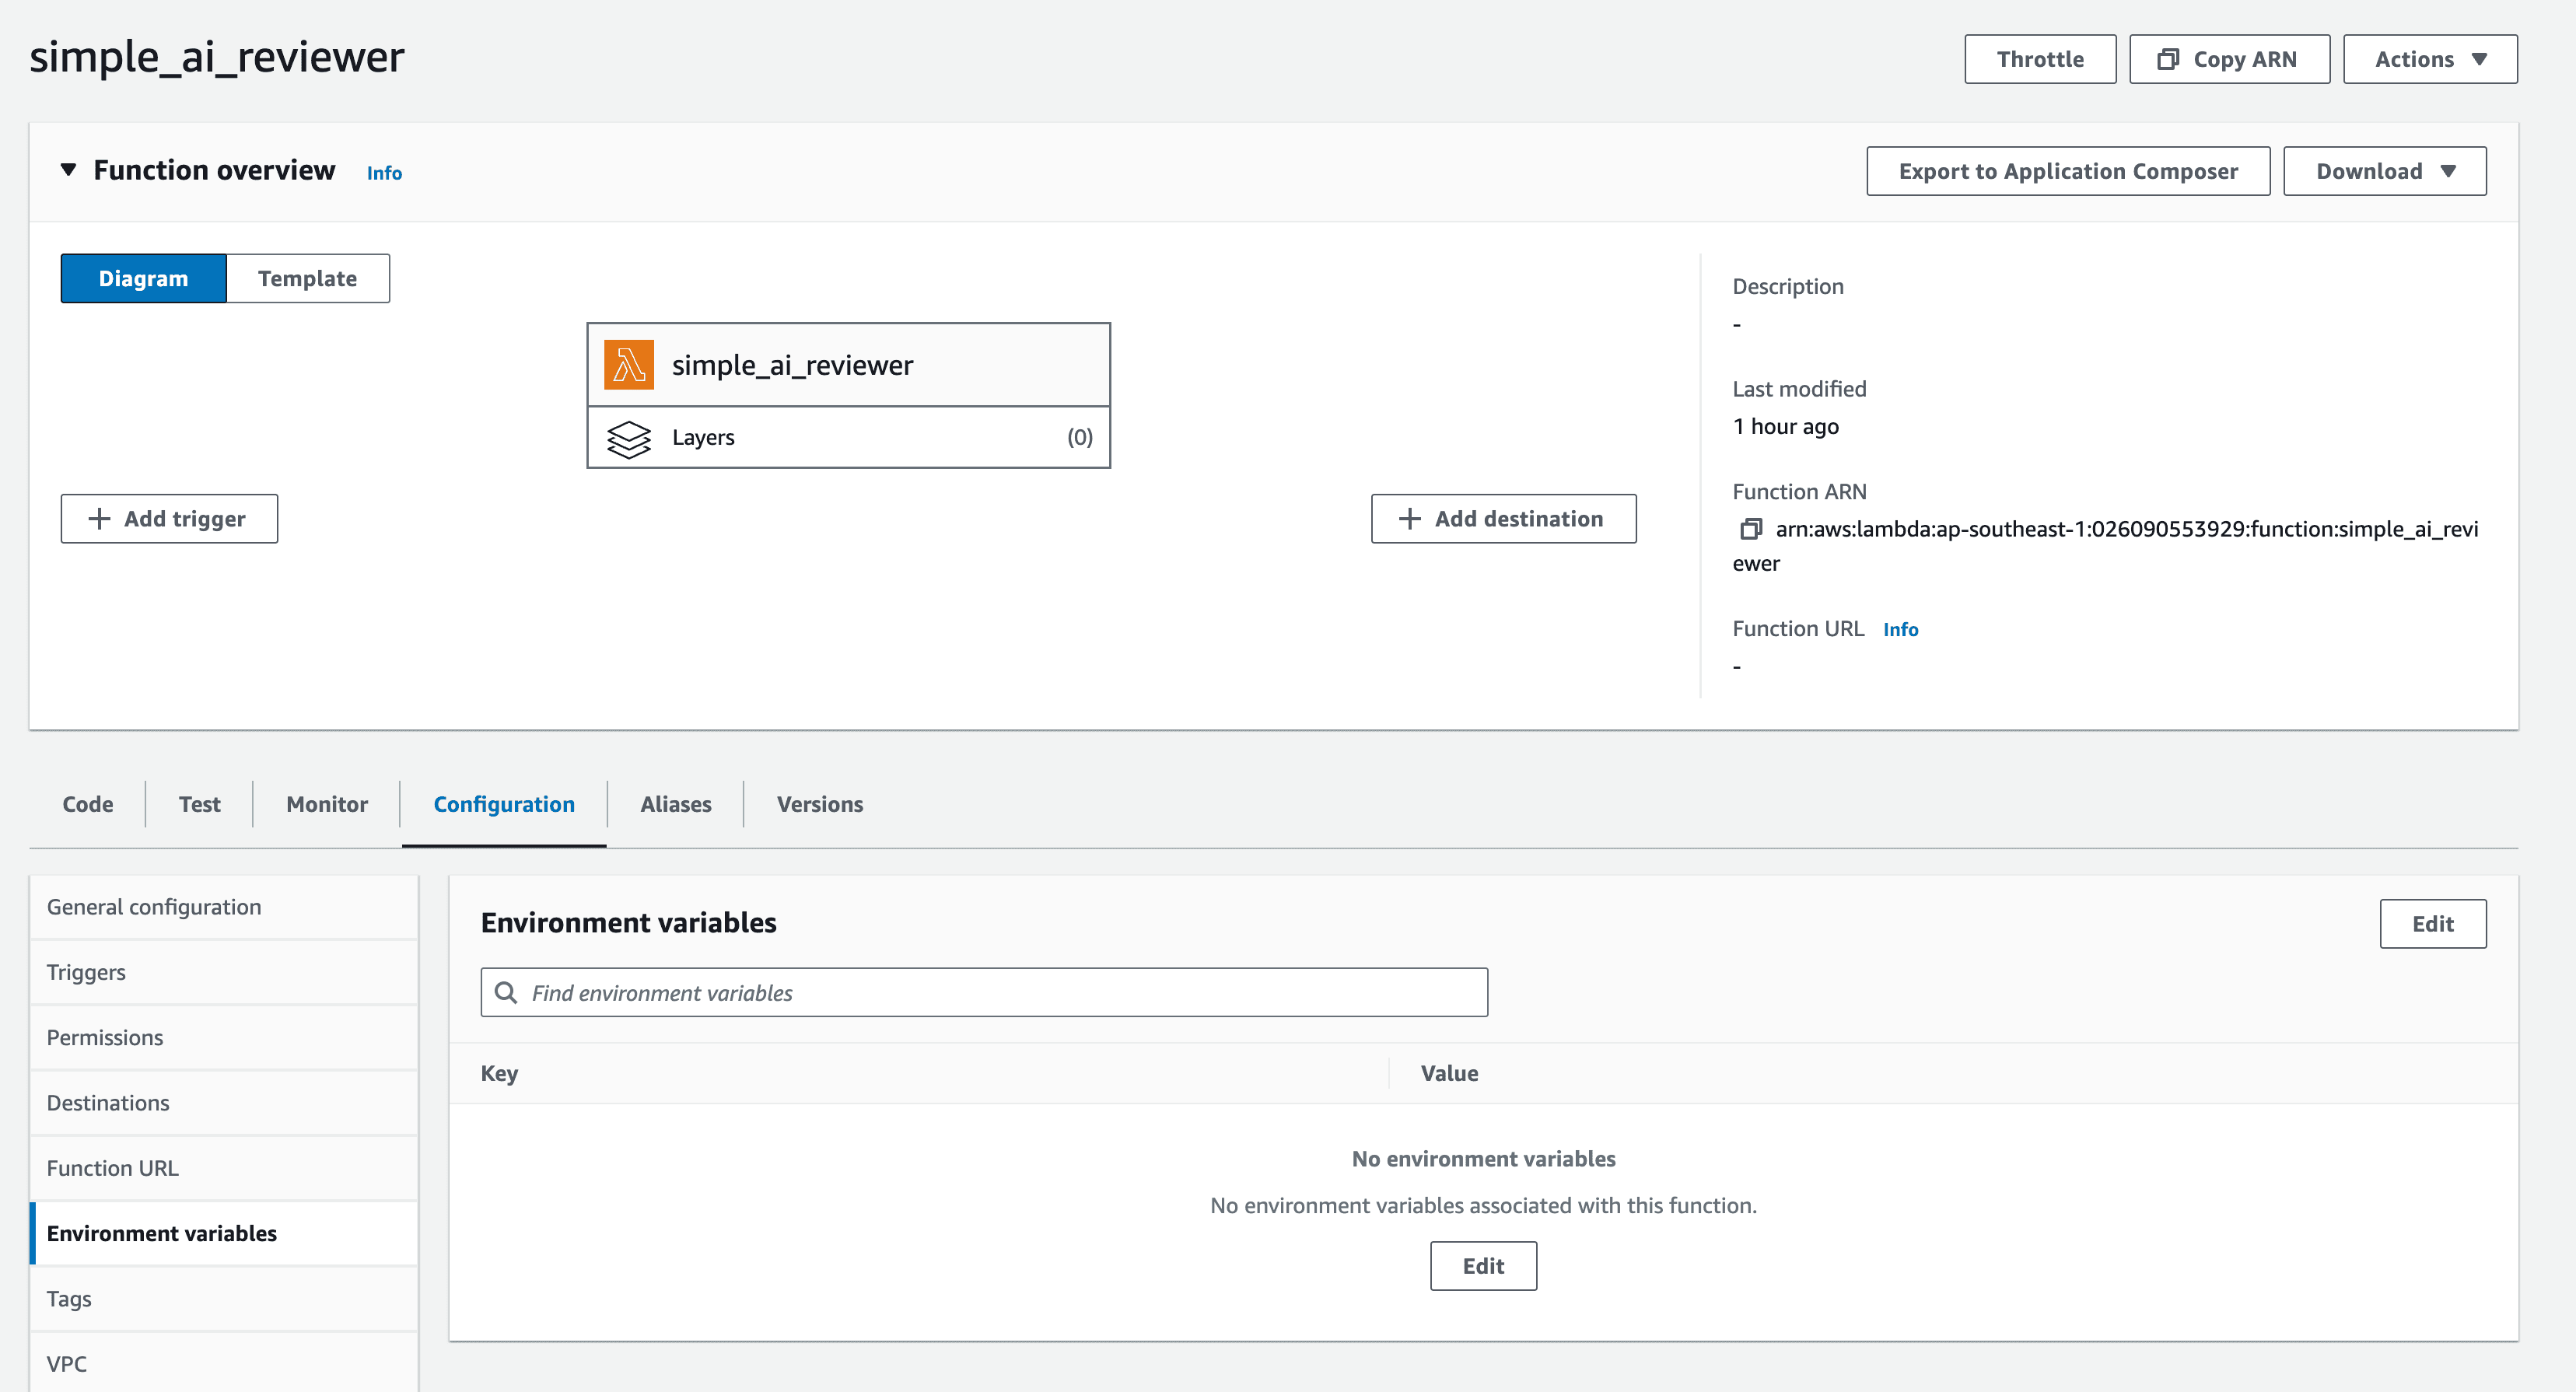Click the Layers (0) row in diagram
This screenshot has width=2576, height=1392.
click(x=848, y=438)
